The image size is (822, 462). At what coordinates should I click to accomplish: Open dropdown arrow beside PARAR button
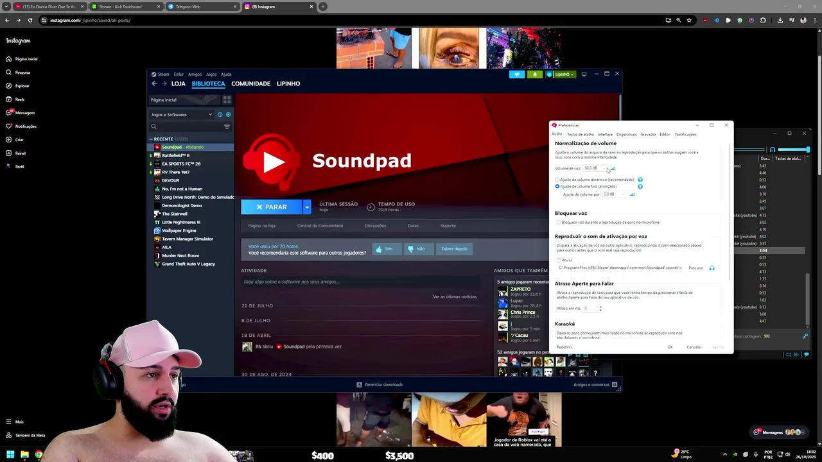tap(307, 207)
